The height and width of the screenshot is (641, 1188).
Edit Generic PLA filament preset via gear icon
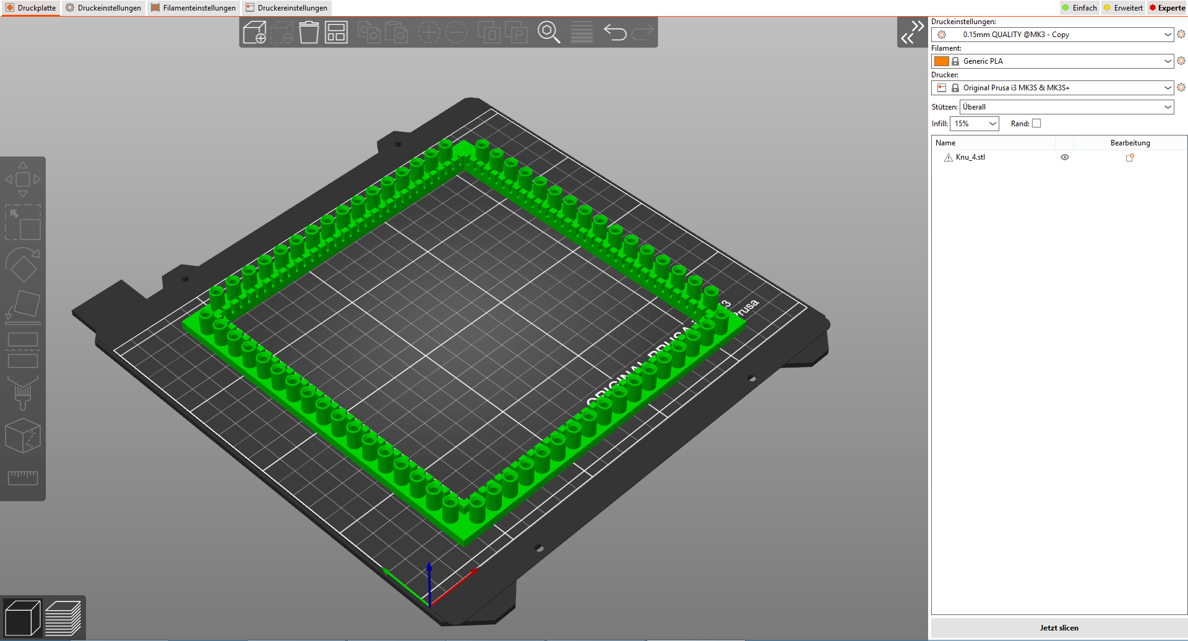pyautogui.click(x=1181, y=61)
